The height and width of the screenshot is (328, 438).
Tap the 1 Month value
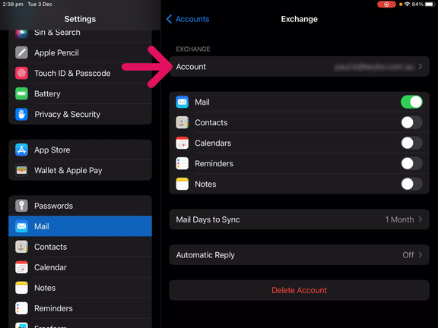point(399,219)
